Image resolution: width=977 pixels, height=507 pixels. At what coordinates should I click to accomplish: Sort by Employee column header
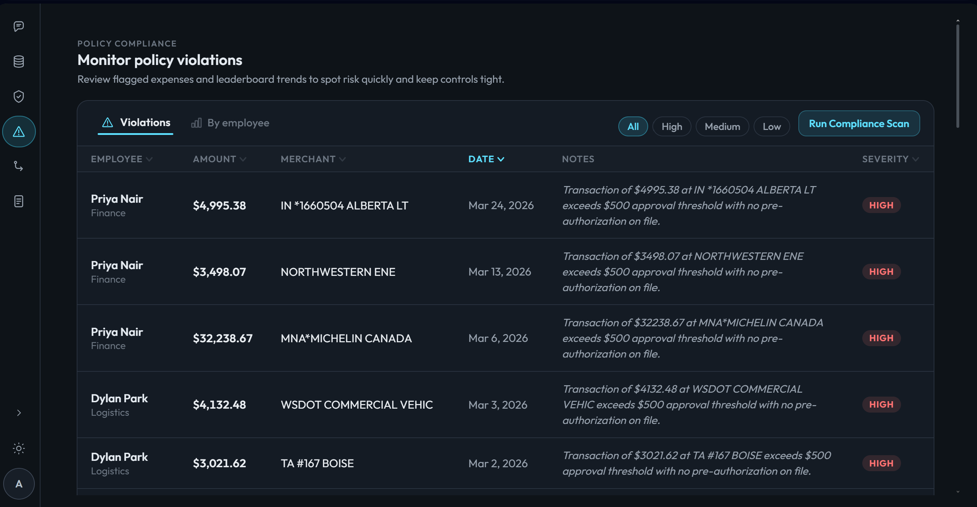pyautogui.click(x=121, y=159)
